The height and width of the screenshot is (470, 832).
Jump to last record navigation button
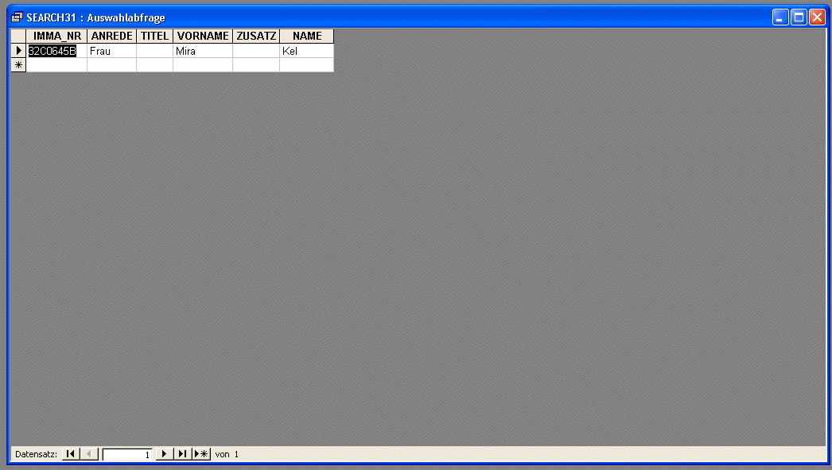(182, 454)
